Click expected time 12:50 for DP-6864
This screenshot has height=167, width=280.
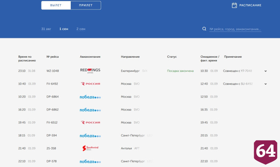pos(204,97)
